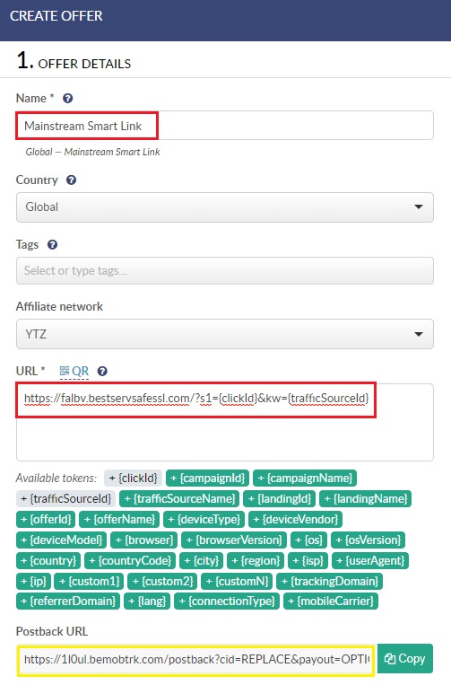Select the Postback URL text field
The height and width of the screenshot is (685, 451).
195,659
